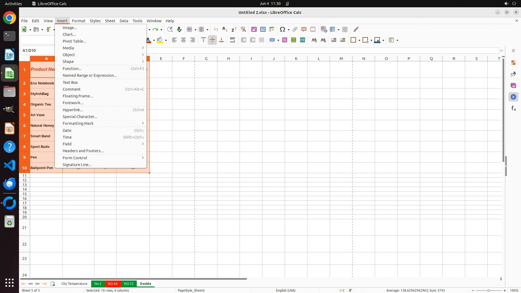Screen dimensions: 521x293
Task: Expand the Media submenu arrow
Action: [143, 48]
